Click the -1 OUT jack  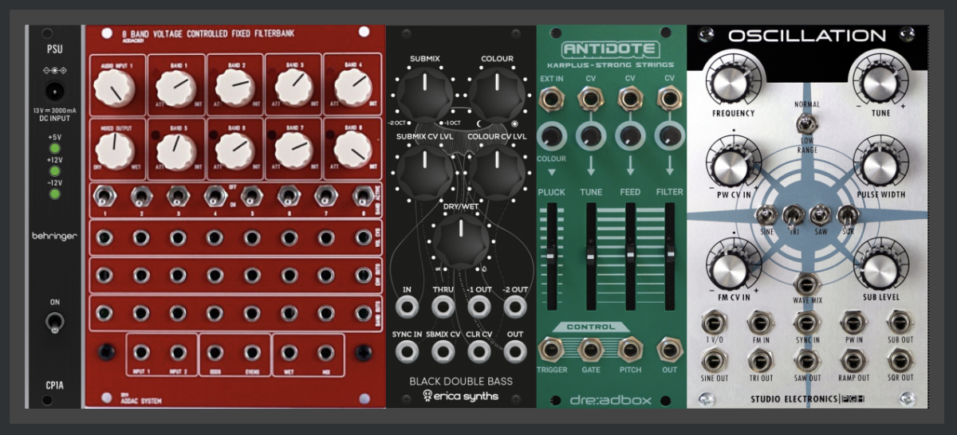pyautogui.click(x=479, y=307)
